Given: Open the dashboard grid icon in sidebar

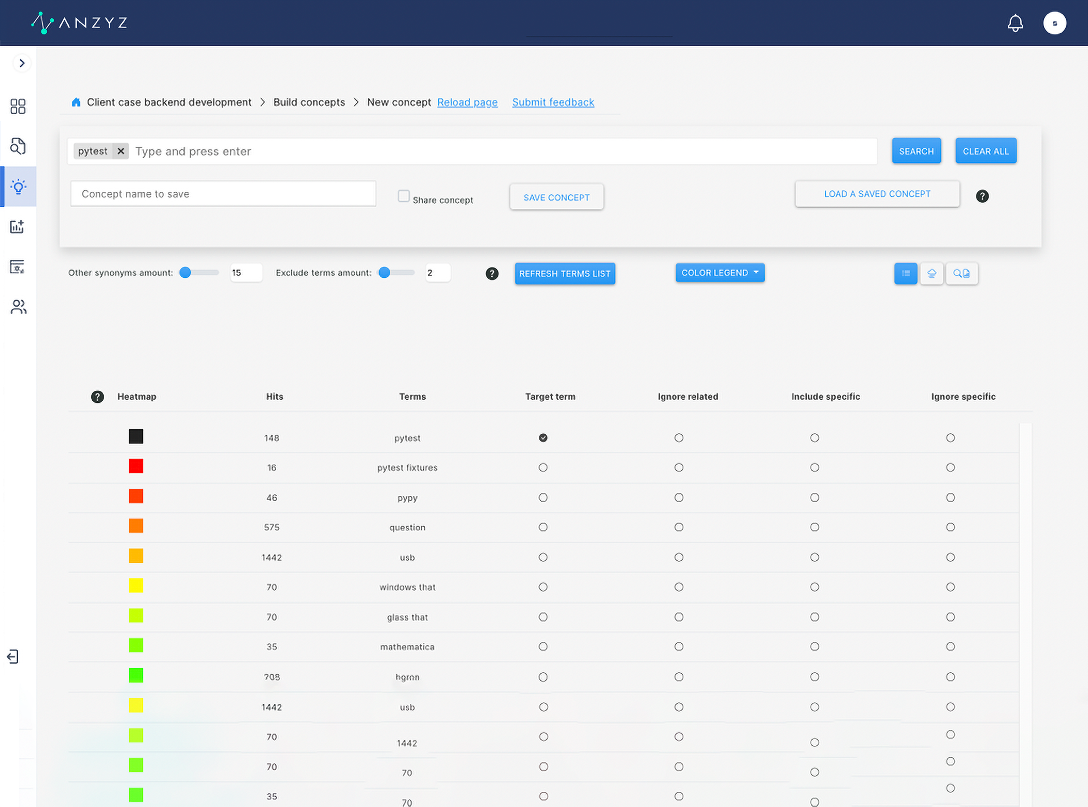Looking at the screenshot, I should [x=18, y=106].
